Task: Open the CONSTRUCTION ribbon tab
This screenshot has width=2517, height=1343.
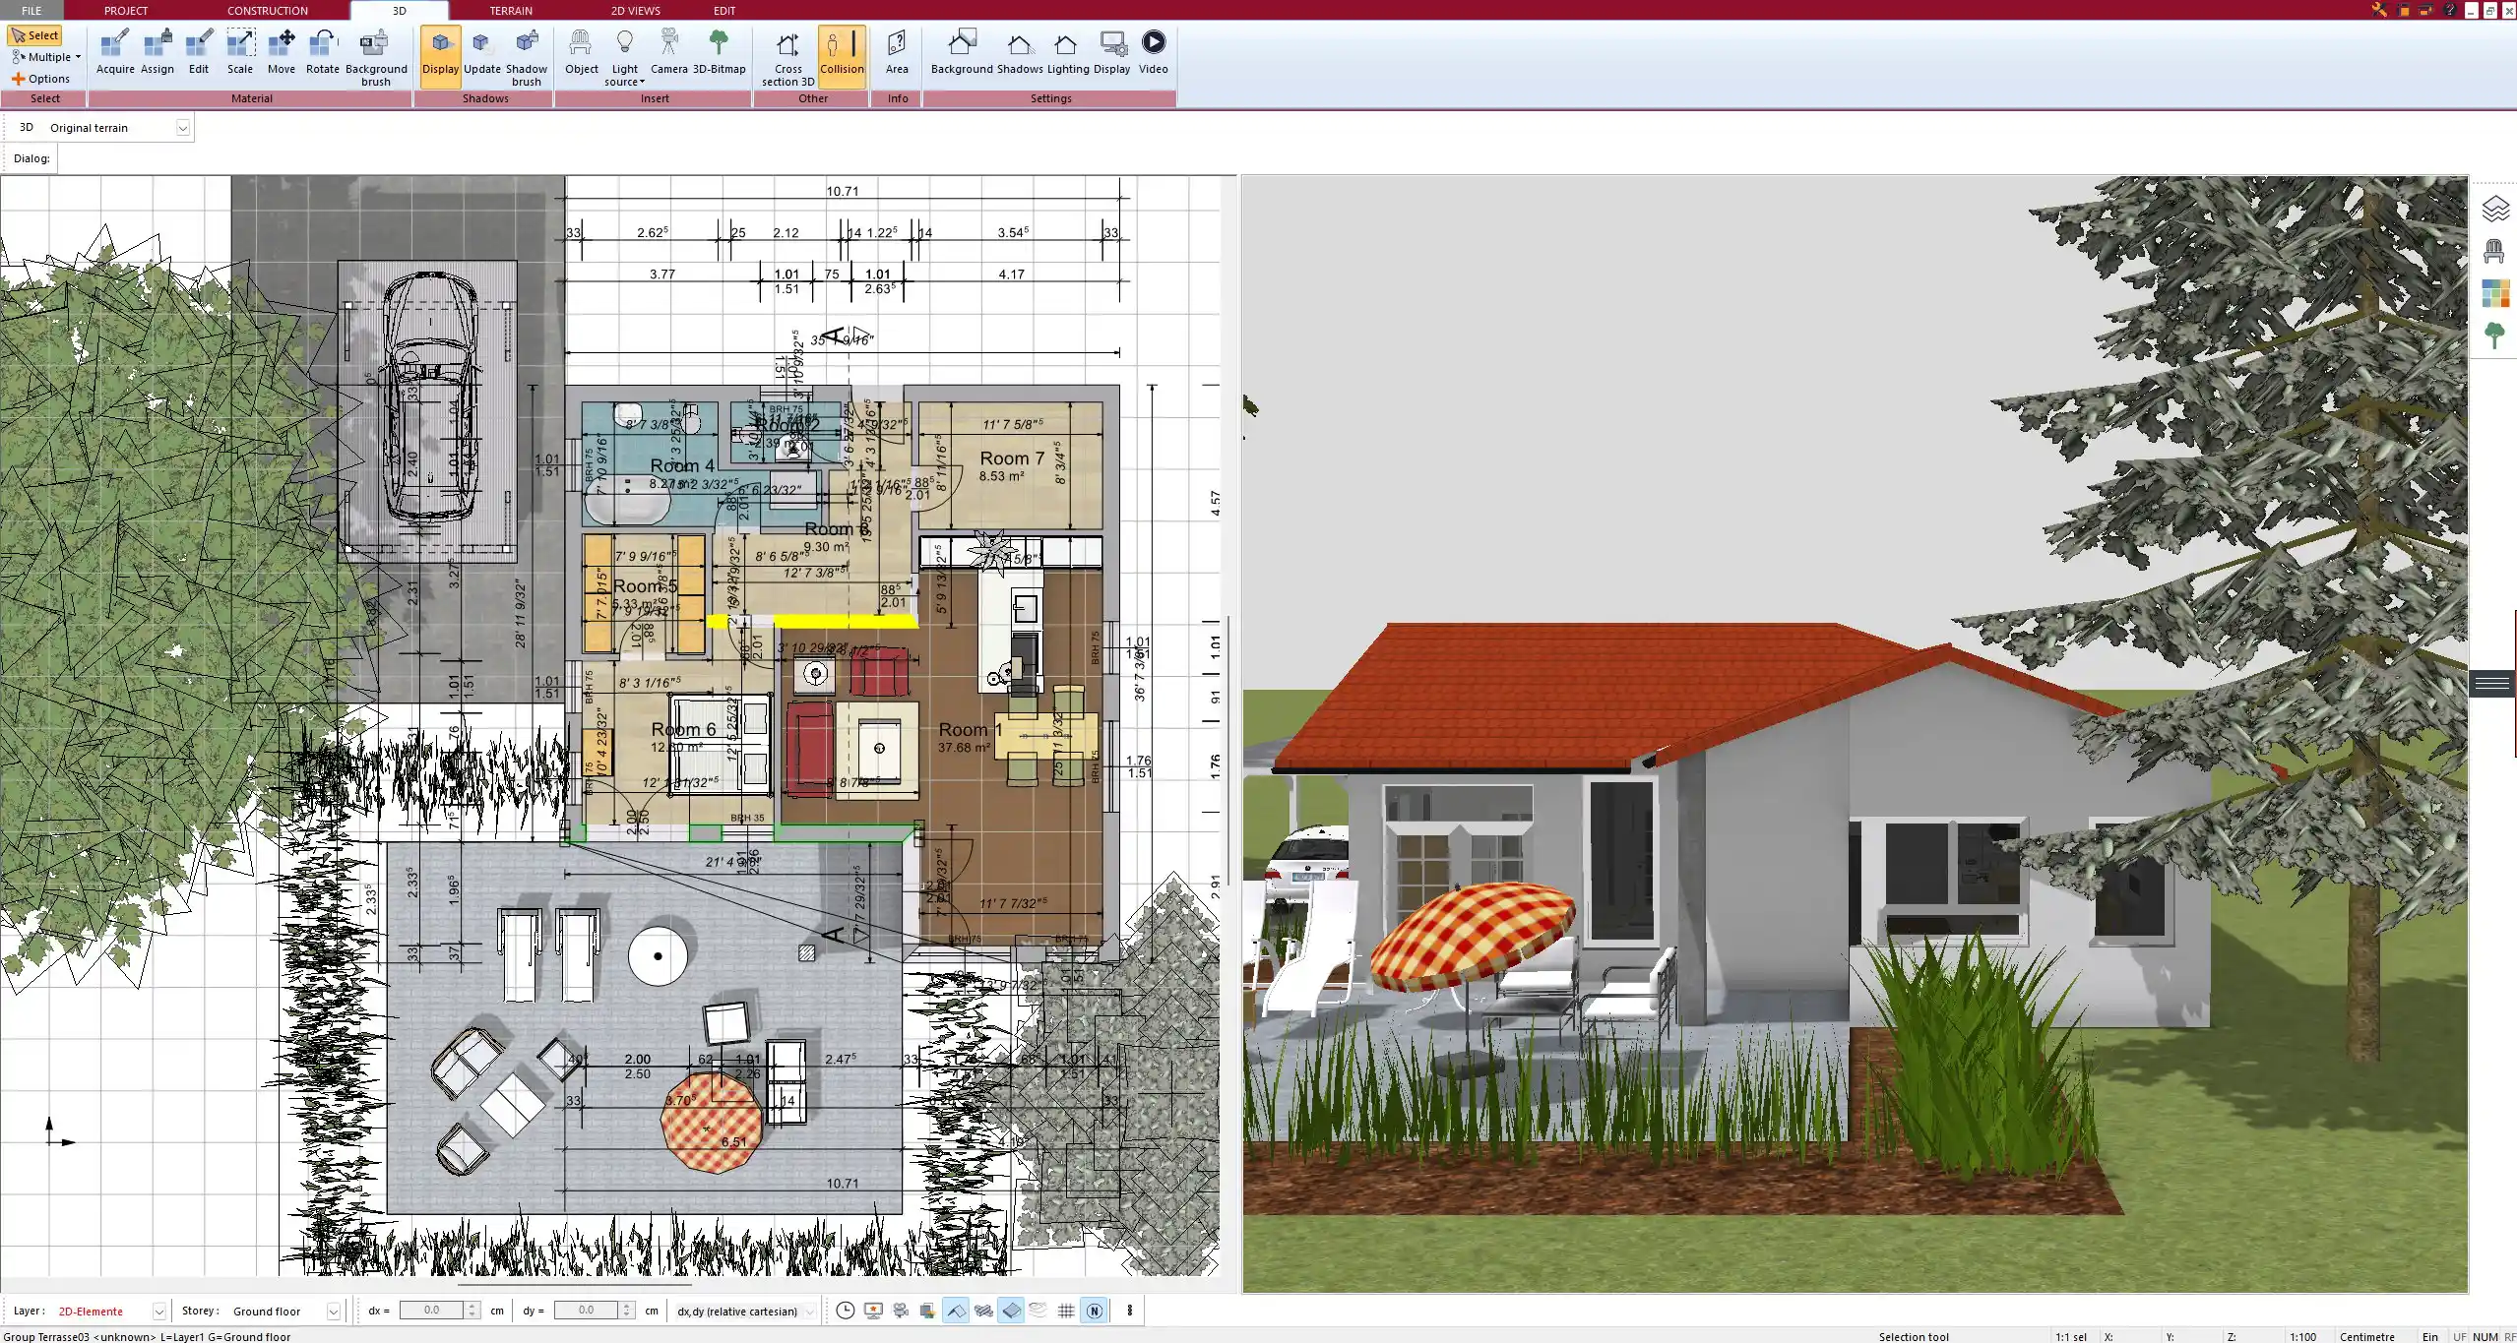Action: coord(267,11)
